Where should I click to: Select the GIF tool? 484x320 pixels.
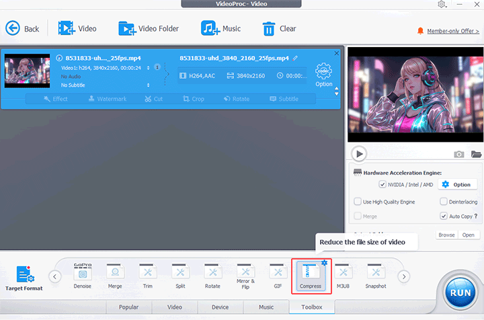[x=278, y=276]
